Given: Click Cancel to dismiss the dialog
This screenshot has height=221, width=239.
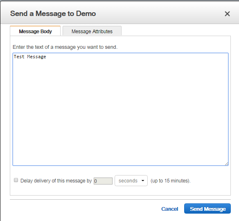Looking at the screenshot, I should pos(170,209).
